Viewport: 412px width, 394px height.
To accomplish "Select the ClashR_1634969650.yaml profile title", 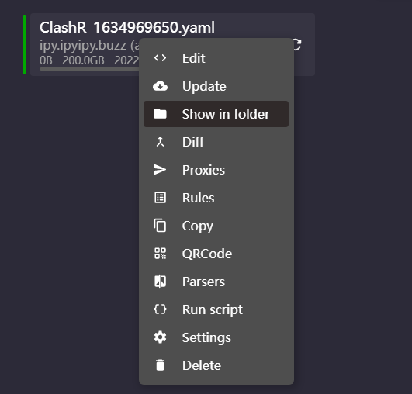I will coord(127,27).
